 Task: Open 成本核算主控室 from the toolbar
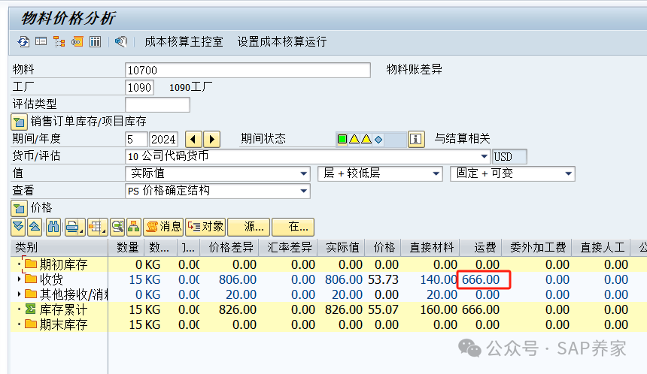[184, 41]
